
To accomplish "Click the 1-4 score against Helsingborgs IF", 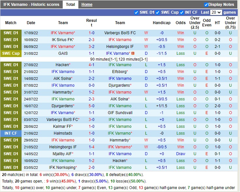I will click(x=91, y=147).
